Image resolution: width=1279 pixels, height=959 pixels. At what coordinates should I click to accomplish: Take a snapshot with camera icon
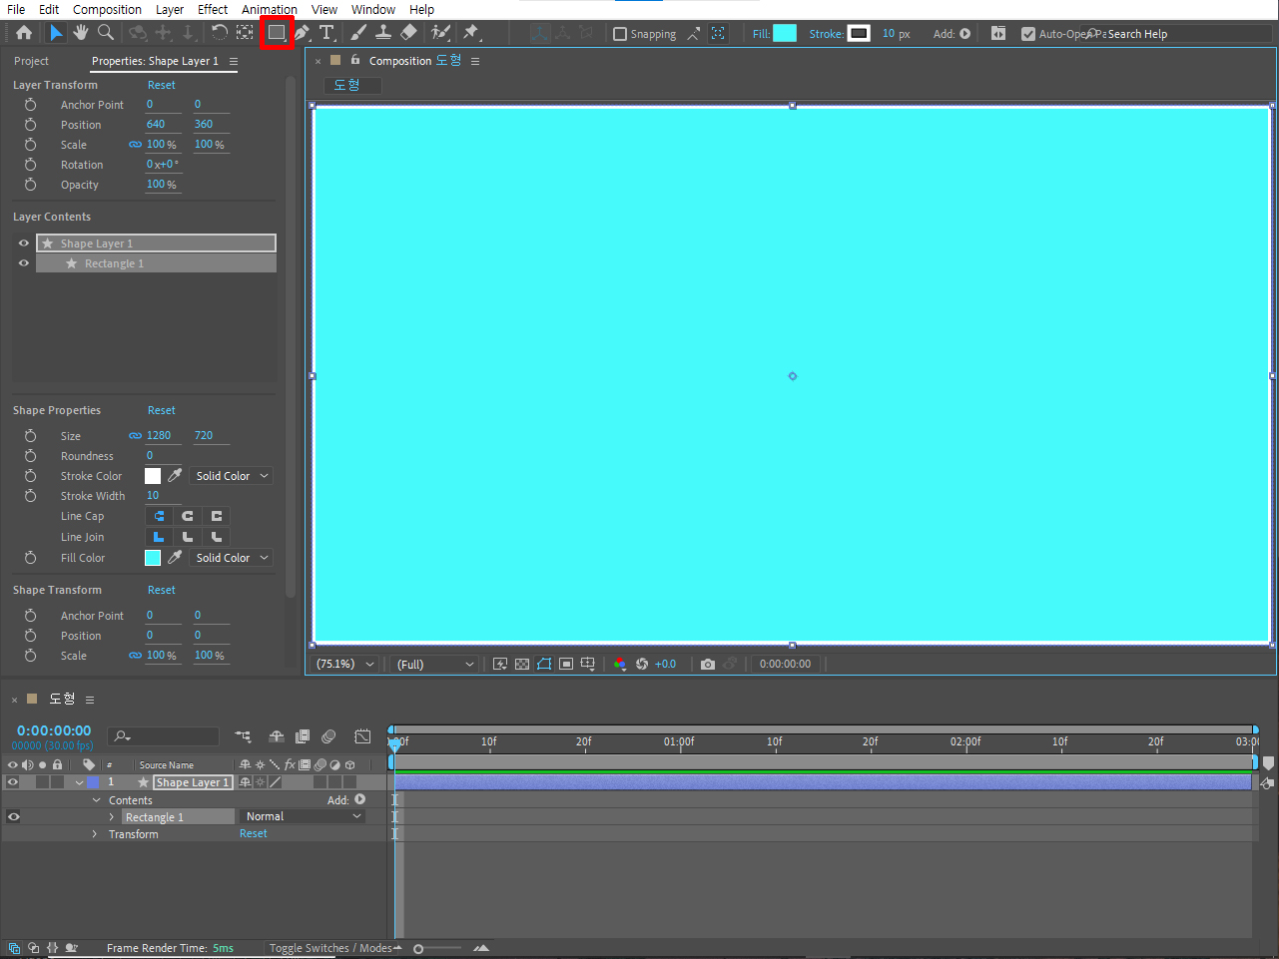click(708, 664)
